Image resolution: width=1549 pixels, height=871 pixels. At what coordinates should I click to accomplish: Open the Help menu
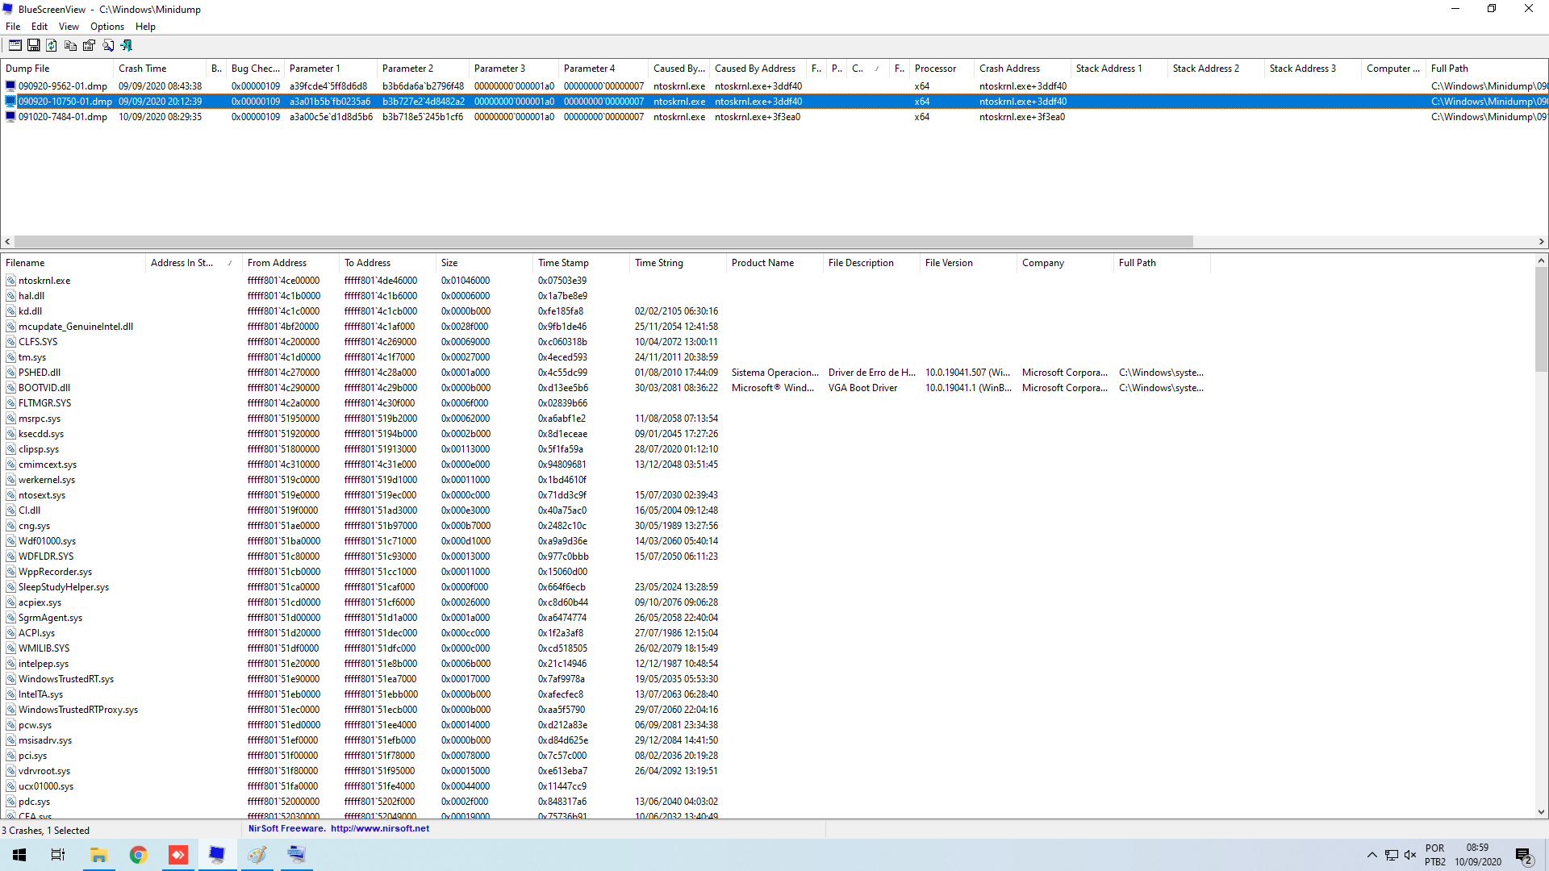pyautogui.click(x=145, y=27)
